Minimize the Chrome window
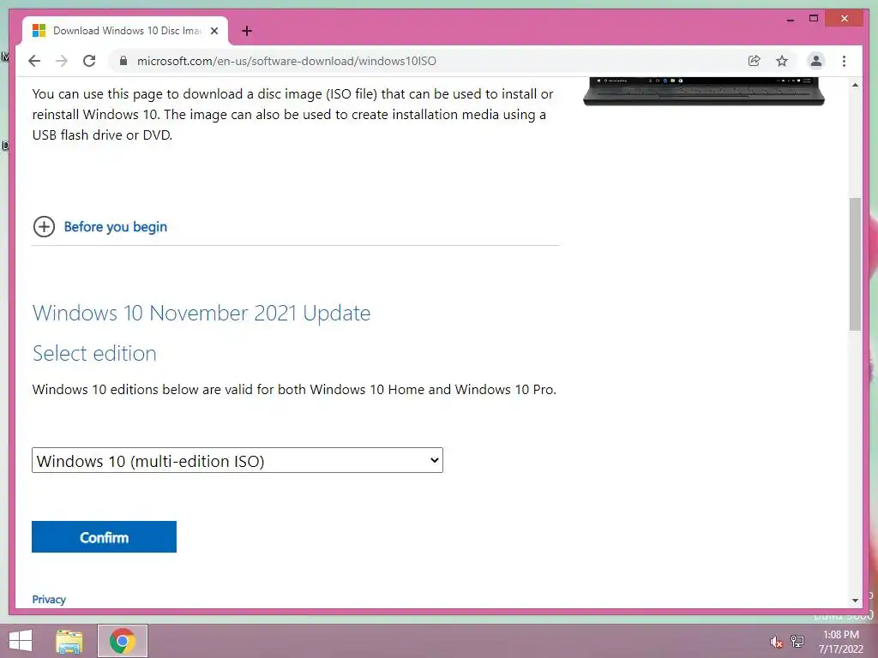 click(x=790, y=19)
